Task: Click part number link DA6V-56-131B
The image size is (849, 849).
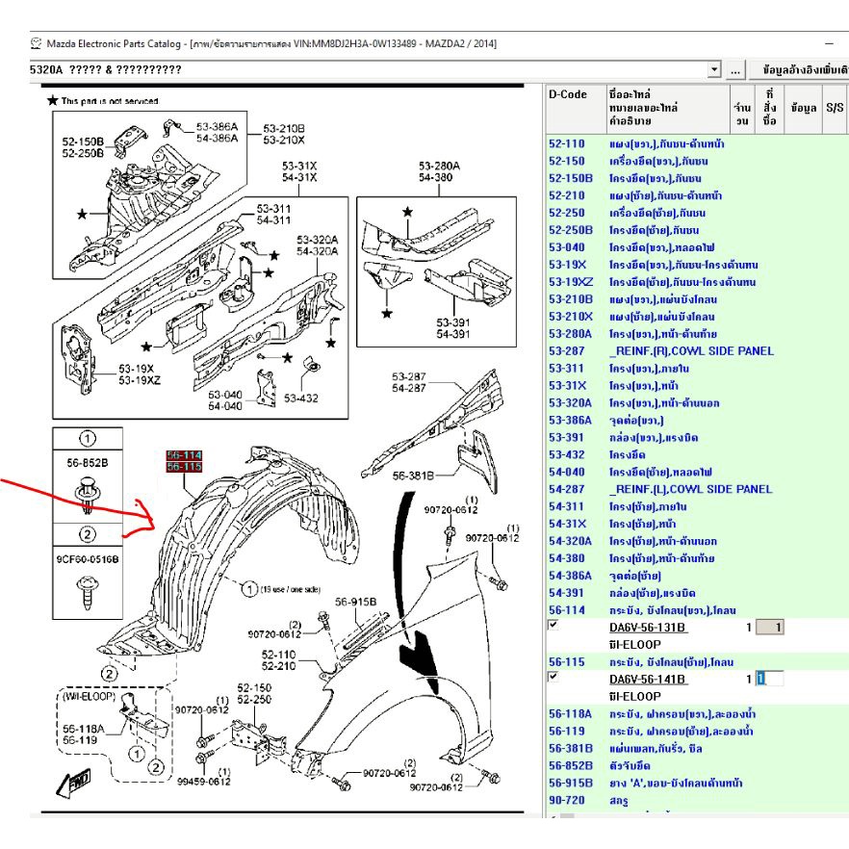Action: point(648,628)
